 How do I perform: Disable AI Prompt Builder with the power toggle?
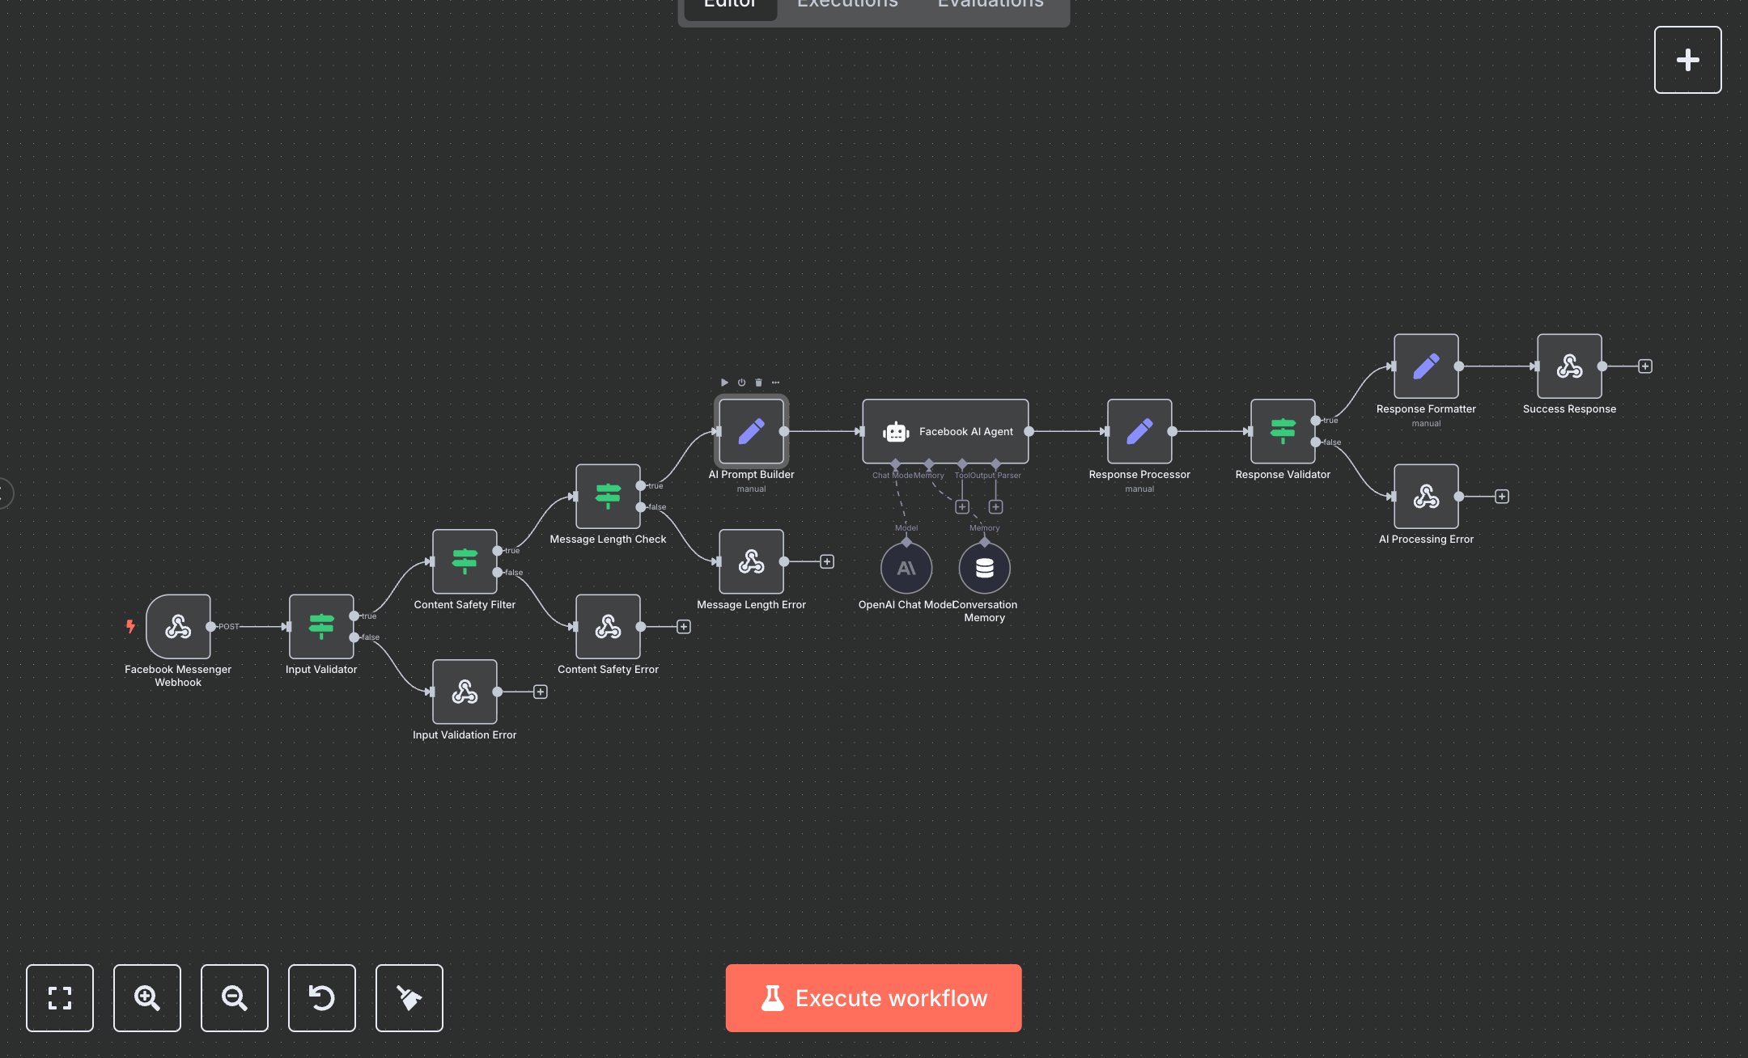point(741,382)
